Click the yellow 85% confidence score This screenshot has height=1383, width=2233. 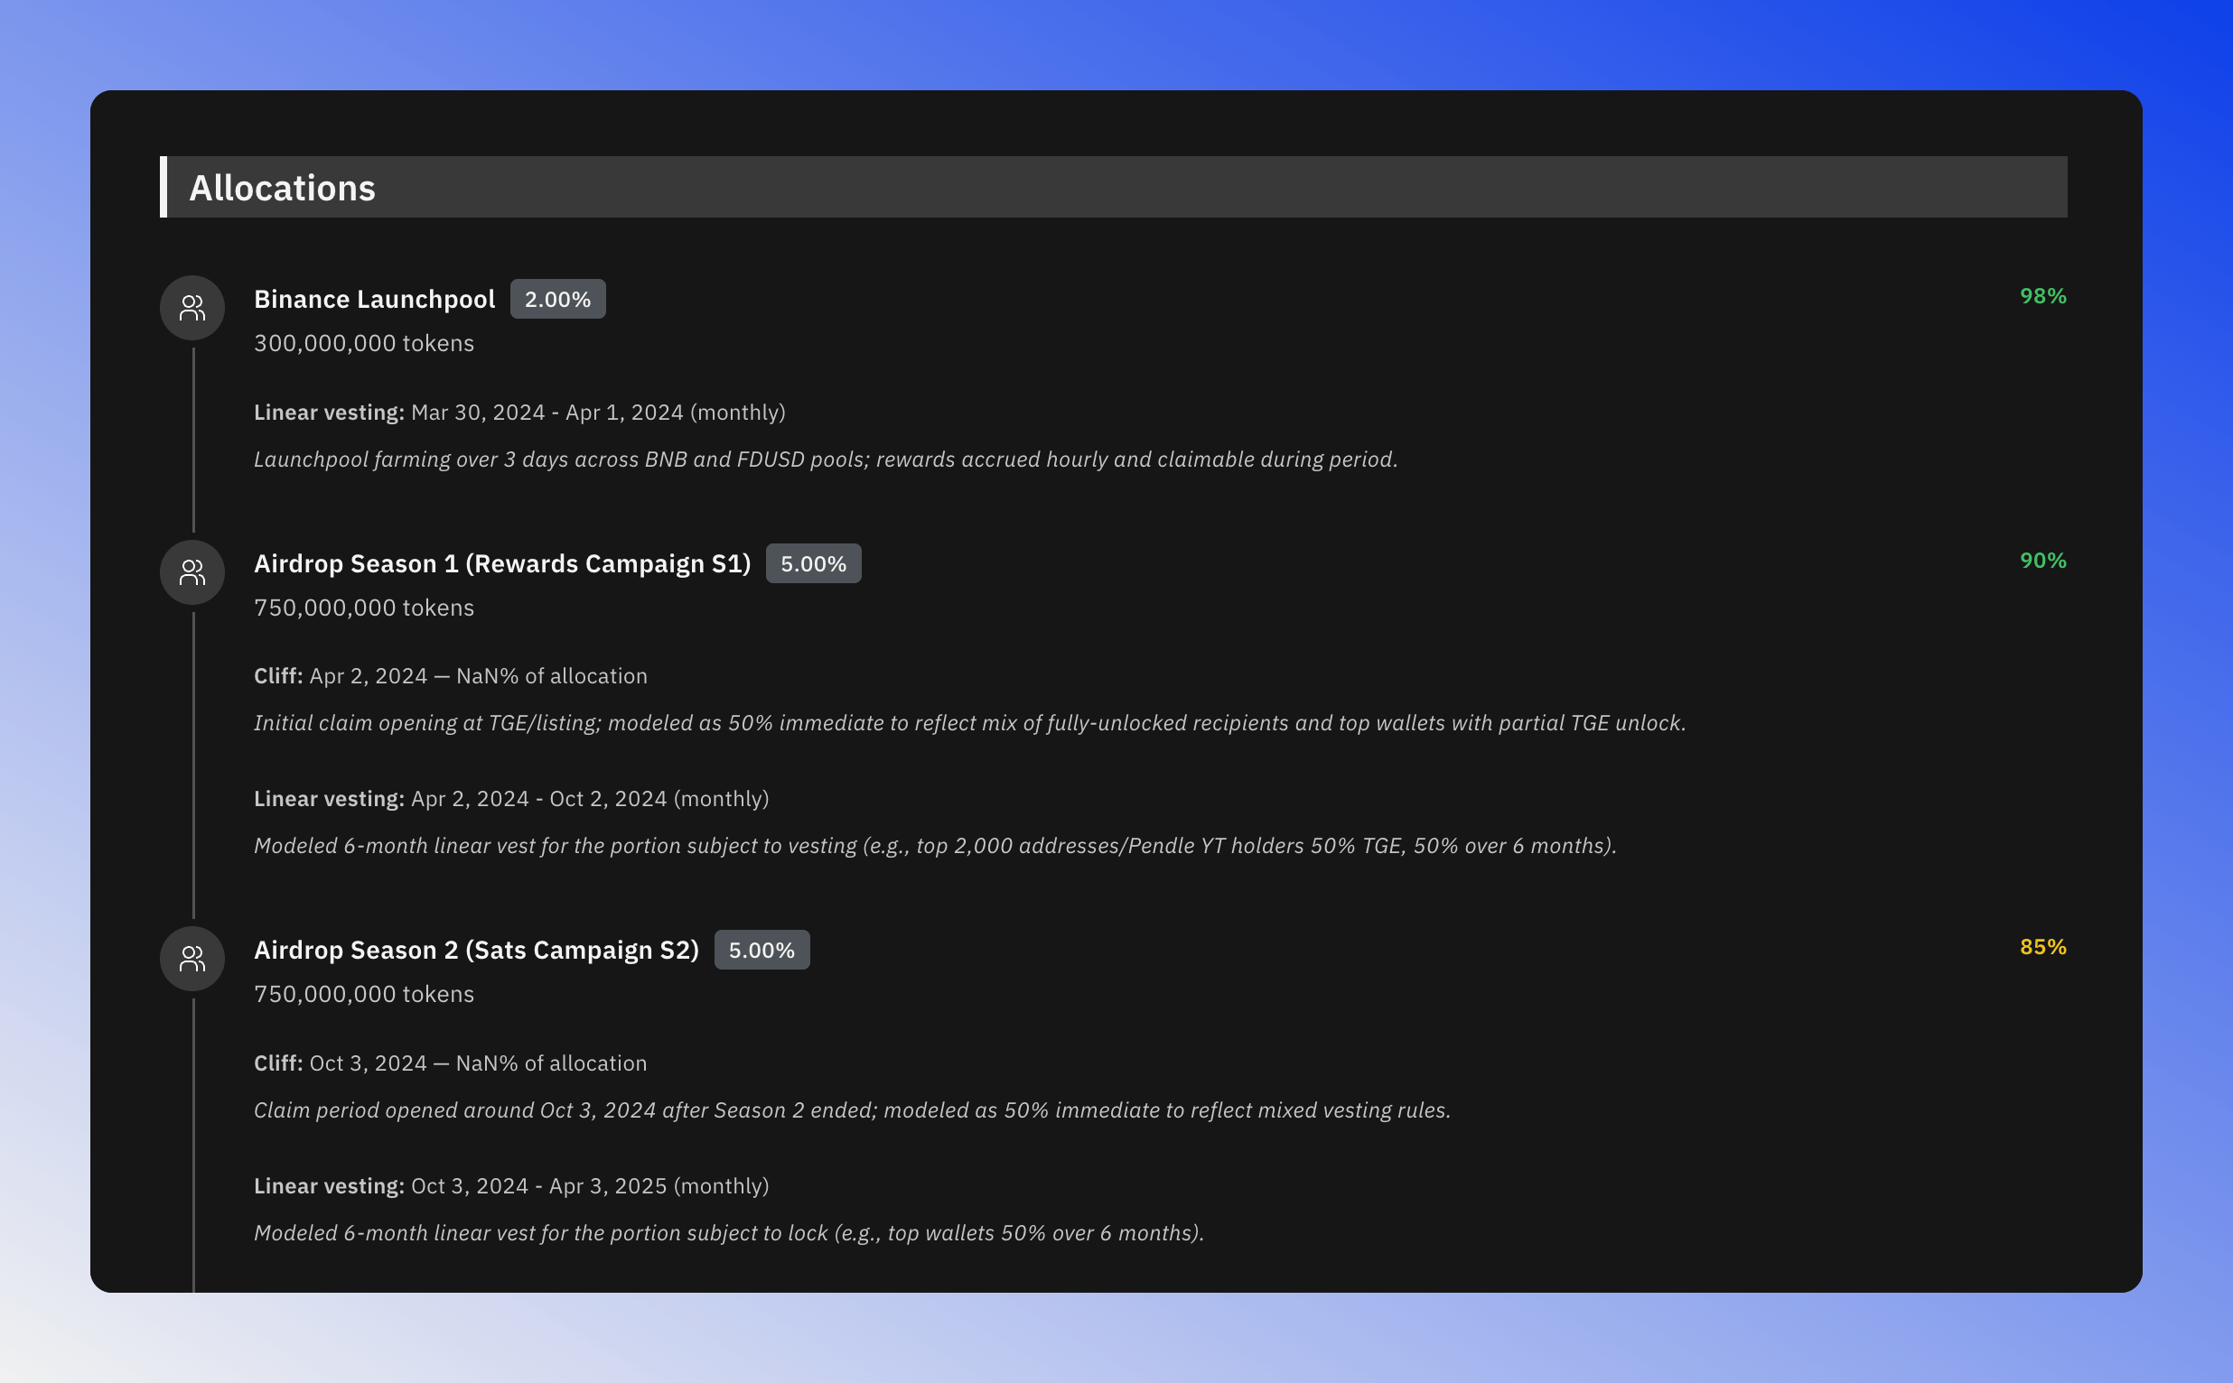tap(2041, 947)
